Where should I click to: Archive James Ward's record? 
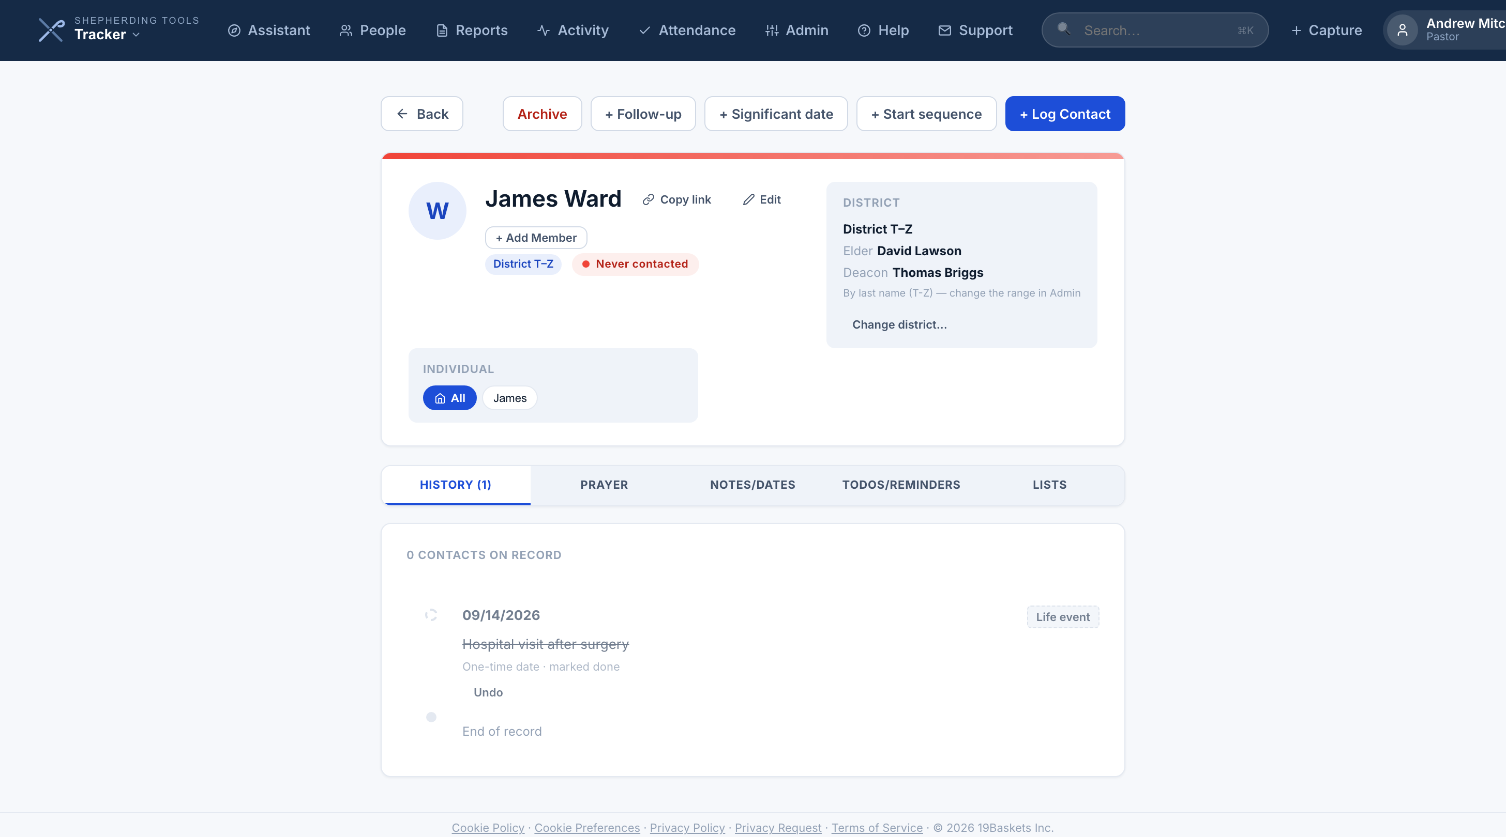[x=542, y=114]
